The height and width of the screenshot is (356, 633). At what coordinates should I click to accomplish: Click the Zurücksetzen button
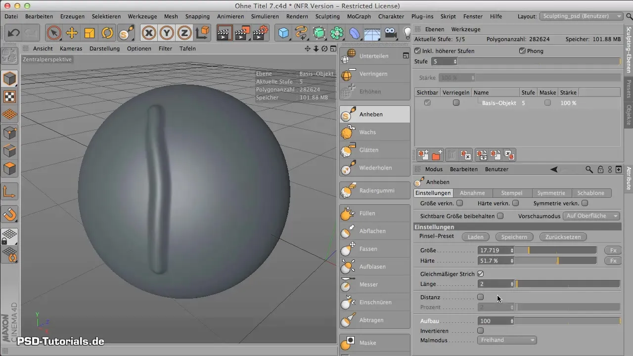click(x=563, y=237)
